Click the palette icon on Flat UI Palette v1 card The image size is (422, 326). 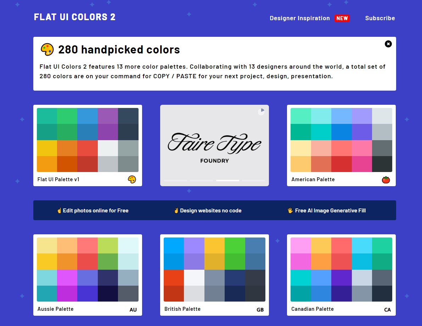pos(132,179)
